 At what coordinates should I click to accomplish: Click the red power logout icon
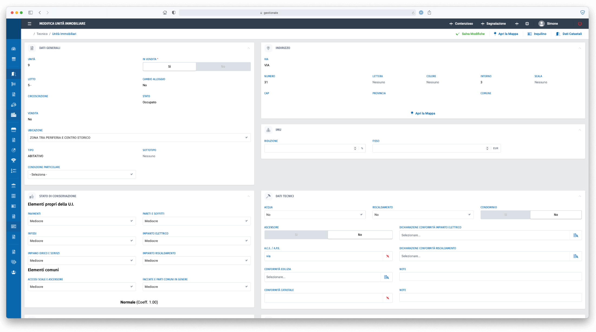[580, 24]
